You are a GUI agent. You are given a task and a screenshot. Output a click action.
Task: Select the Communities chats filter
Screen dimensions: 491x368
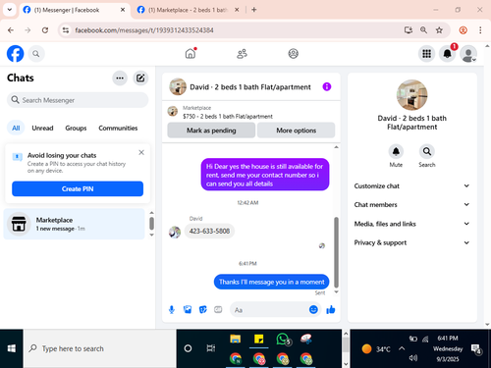118,128
